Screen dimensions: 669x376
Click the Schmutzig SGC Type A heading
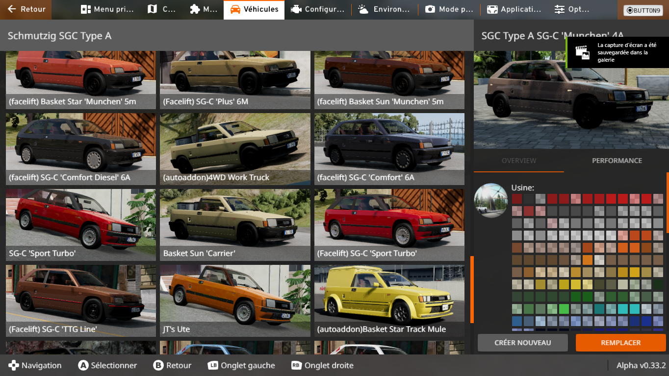[x=60, y=36]
